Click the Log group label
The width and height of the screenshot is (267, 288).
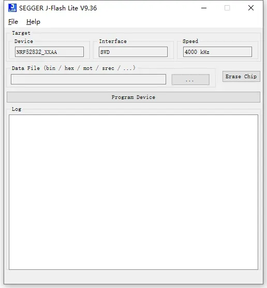17,109
